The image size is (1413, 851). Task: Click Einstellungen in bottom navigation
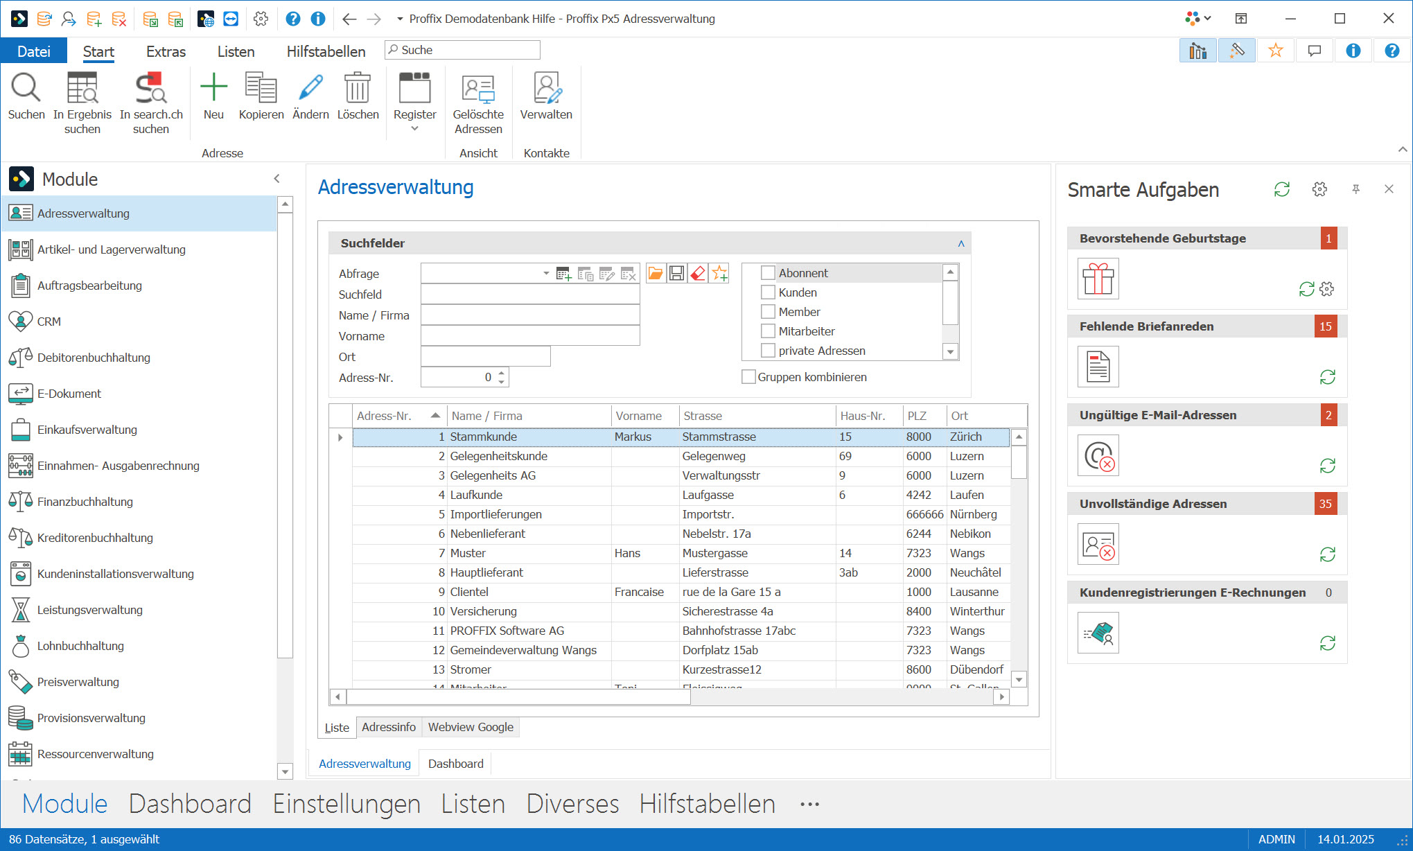click(346, 804)
